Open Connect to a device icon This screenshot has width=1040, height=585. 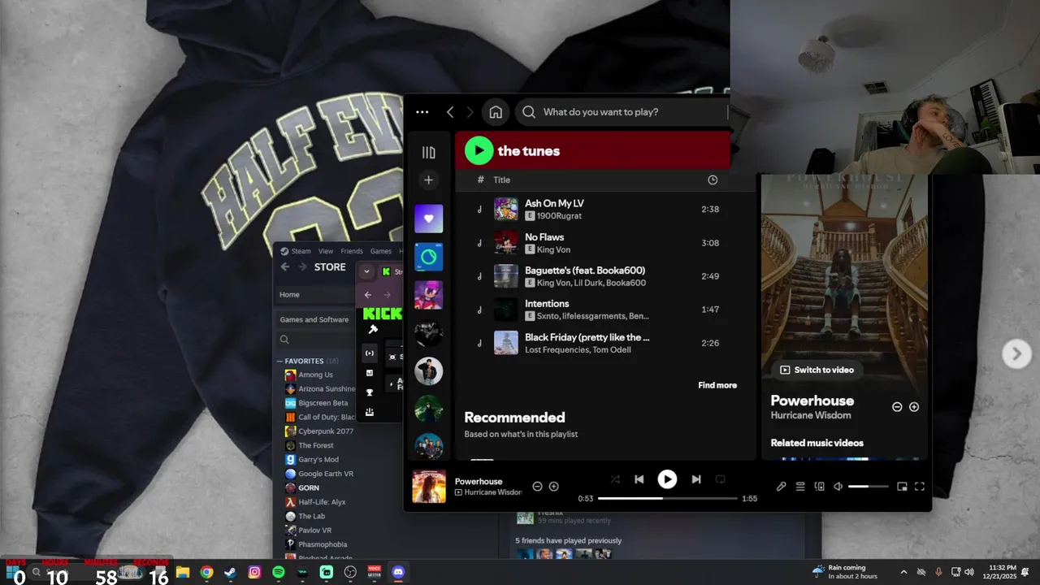coord(819,487)
